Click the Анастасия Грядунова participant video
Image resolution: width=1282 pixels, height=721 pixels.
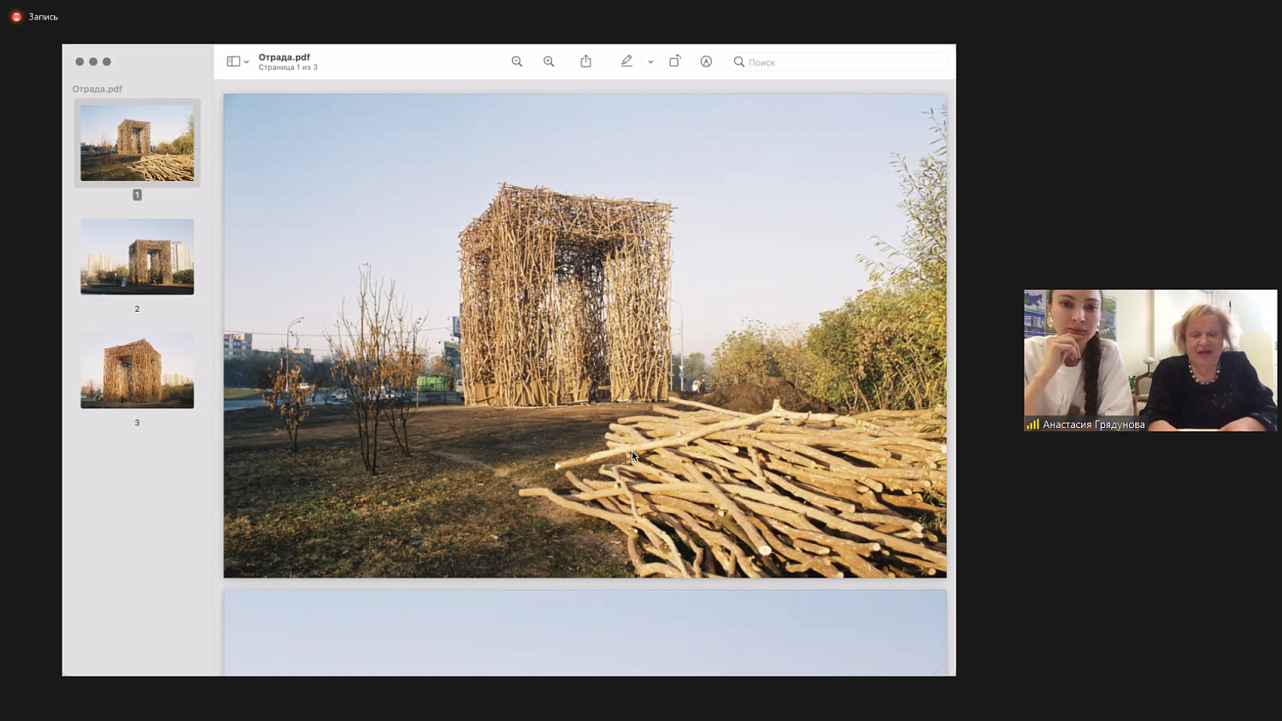click(1150, 360)
